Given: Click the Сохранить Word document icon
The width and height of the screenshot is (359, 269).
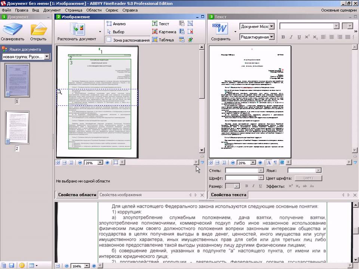Looking at the screenshot, I should [x=220, y=29].
